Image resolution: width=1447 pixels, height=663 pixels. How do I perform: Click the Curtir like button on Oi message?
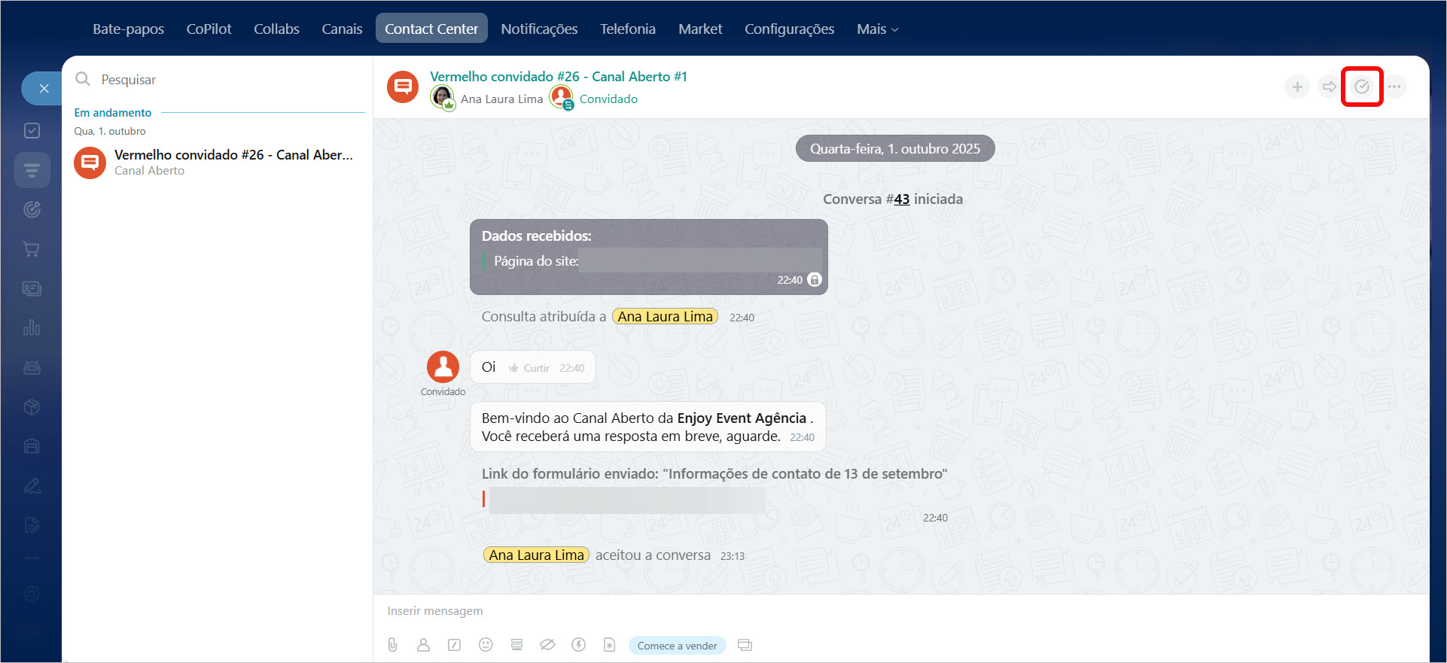pos(530,368)
